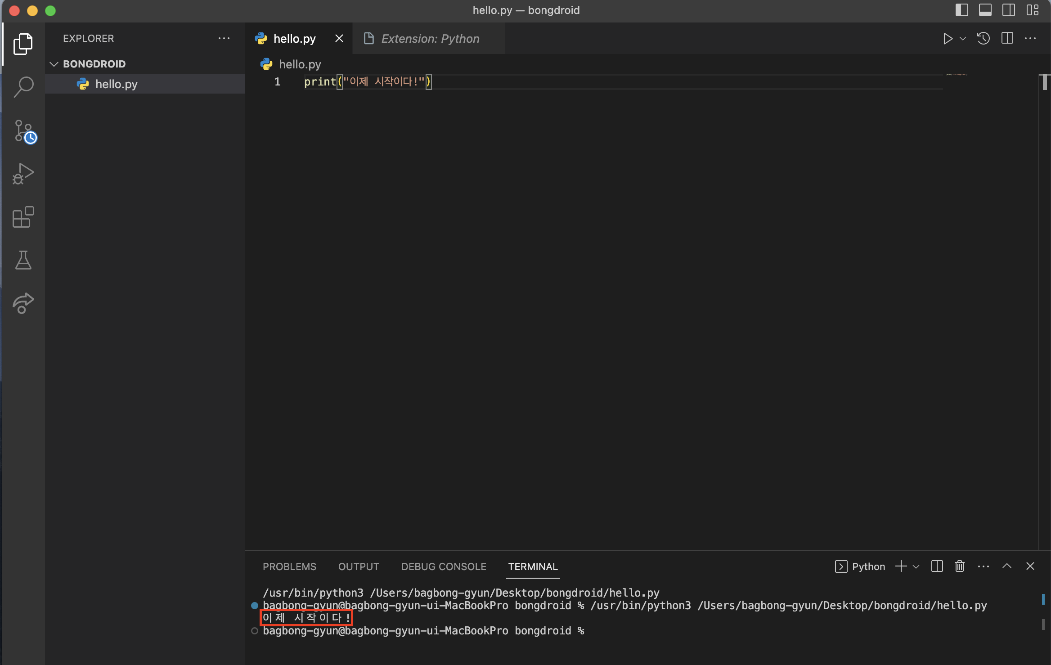Open new terminal launch profile dropdown

(916, 566)
